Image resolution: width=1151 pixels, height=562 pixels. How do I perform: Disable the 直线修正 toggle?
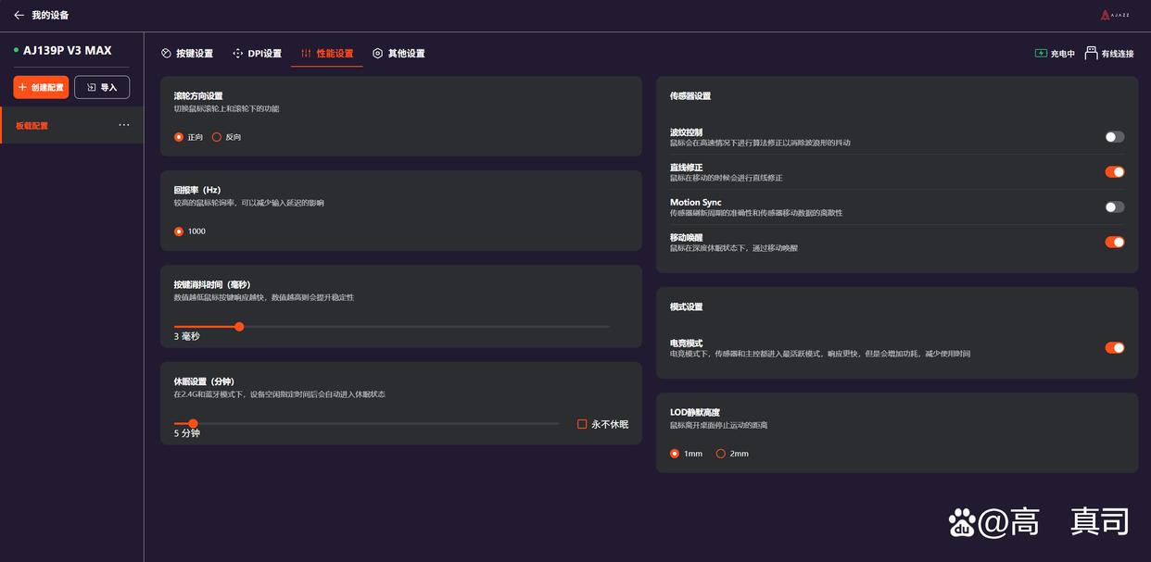pos(1115,172)
